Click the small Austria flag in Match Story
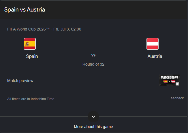188x133 pixels. tap(173, 81)
